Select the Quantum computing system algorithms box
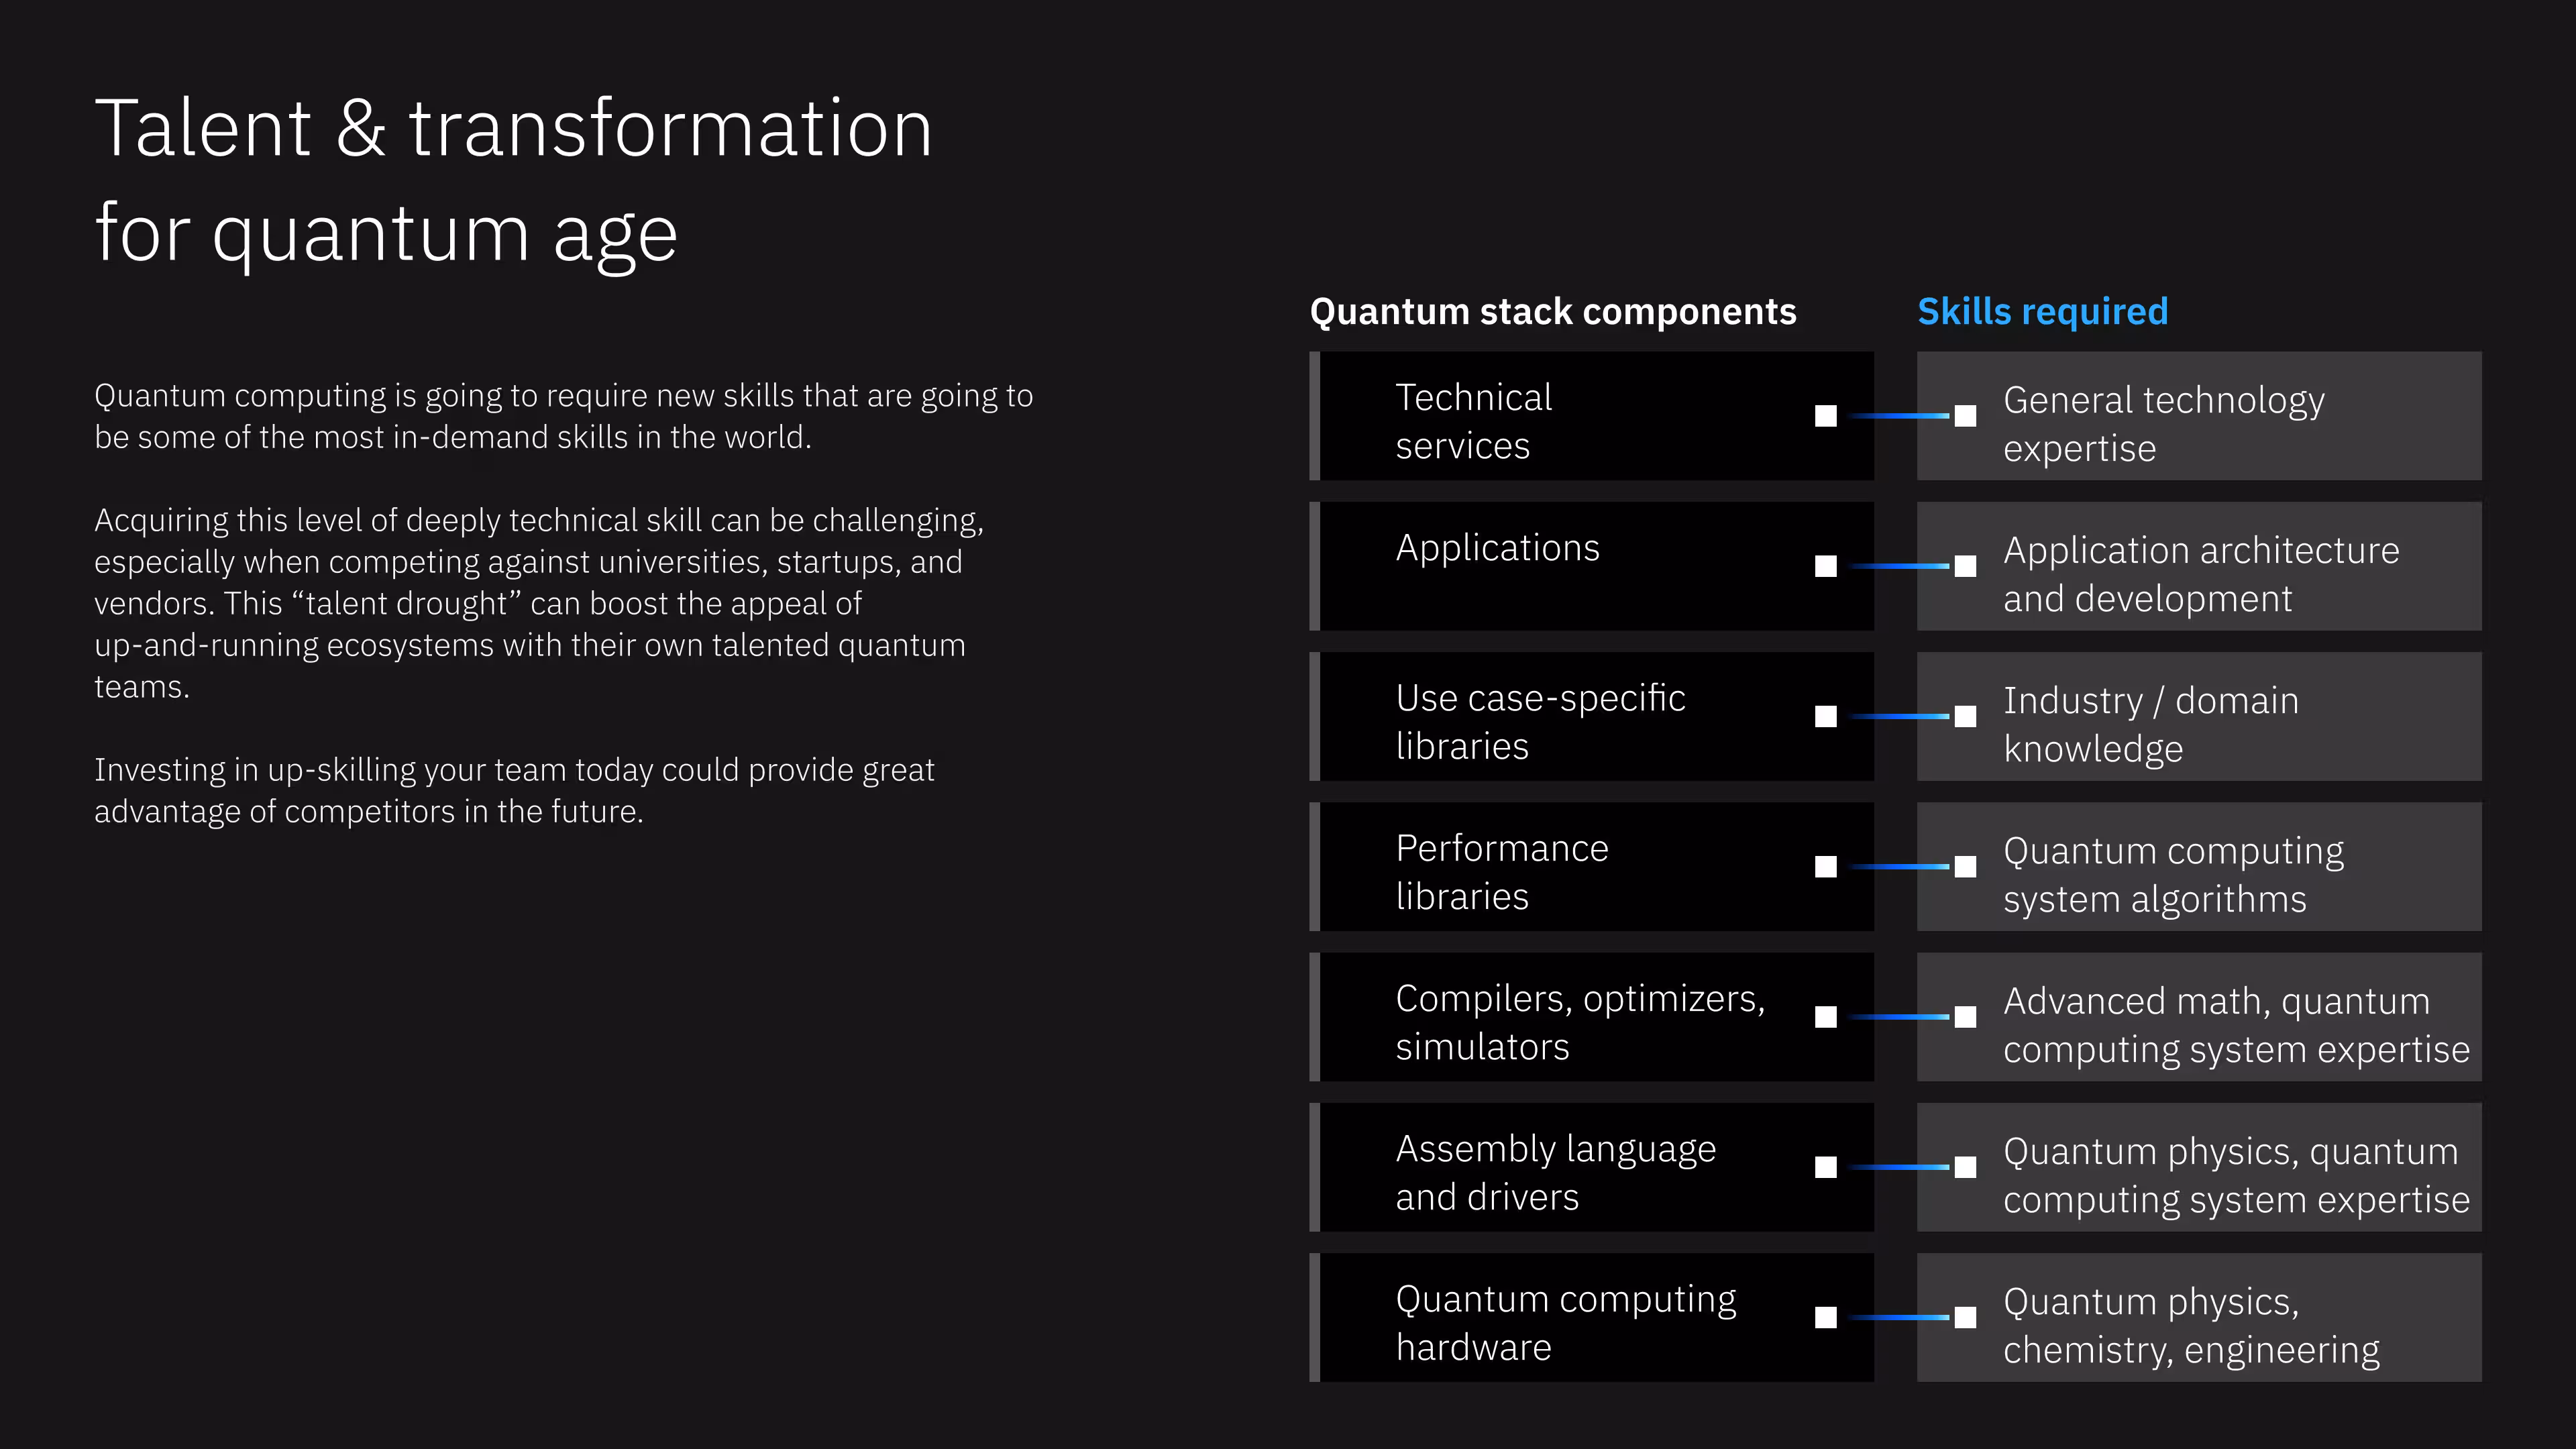The width and height of the screenshot is (2576, 1449). coord(2198,867)
